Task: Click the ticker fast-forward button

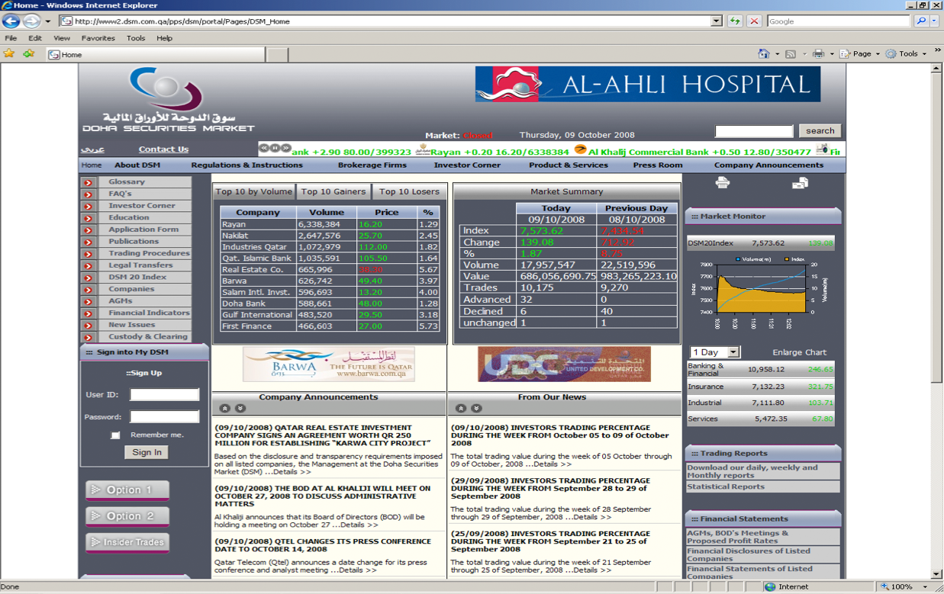Action: coord(285,148)
